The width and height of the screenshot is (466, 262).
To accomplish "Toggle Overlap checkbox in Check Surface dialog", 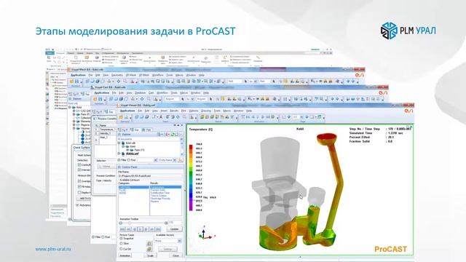I will [79, 181].
